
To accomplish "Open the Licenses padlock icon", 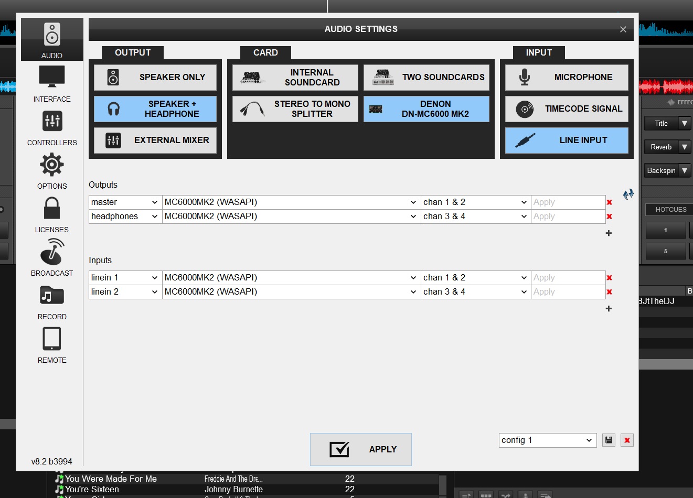I will (52, 208).
